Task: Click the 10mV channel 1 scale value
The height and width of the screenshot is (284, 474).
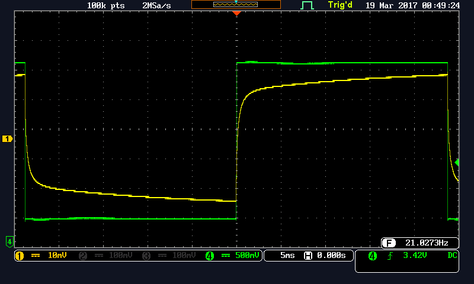Action: click(57, 256)
